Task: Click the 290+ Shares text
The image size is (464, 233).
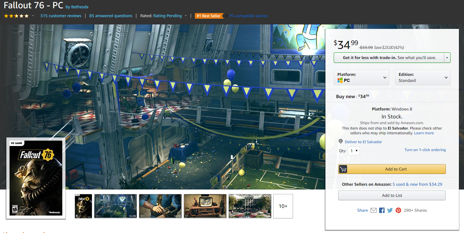Action: [415, 210]
